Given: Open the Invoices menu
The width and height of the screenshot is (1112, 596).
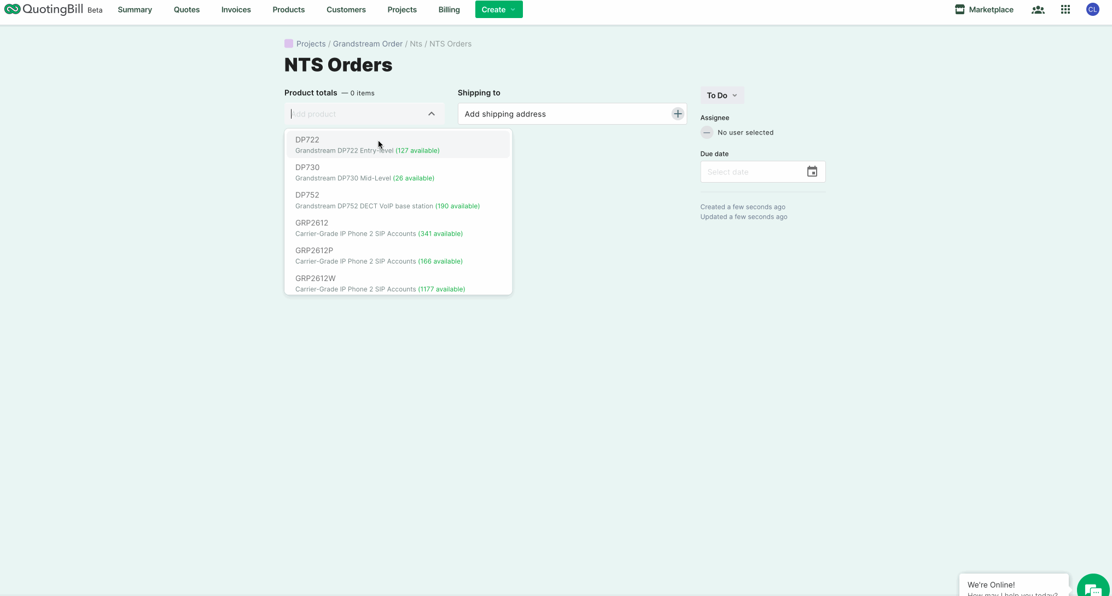Looking at the screenshot, I should click(236, 9).
